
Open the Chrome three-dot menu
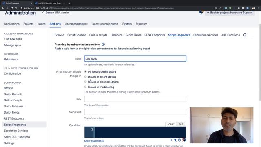[x=258, y=8]
